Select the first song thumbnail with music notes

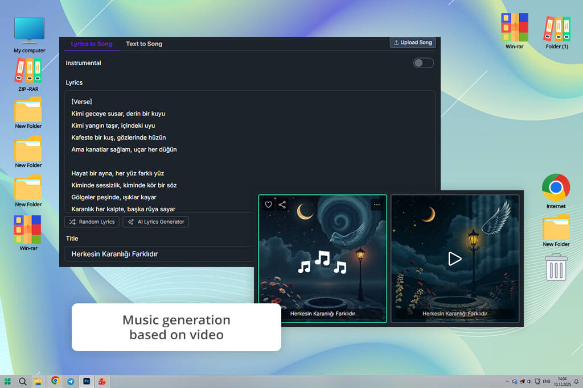(323, 258)
